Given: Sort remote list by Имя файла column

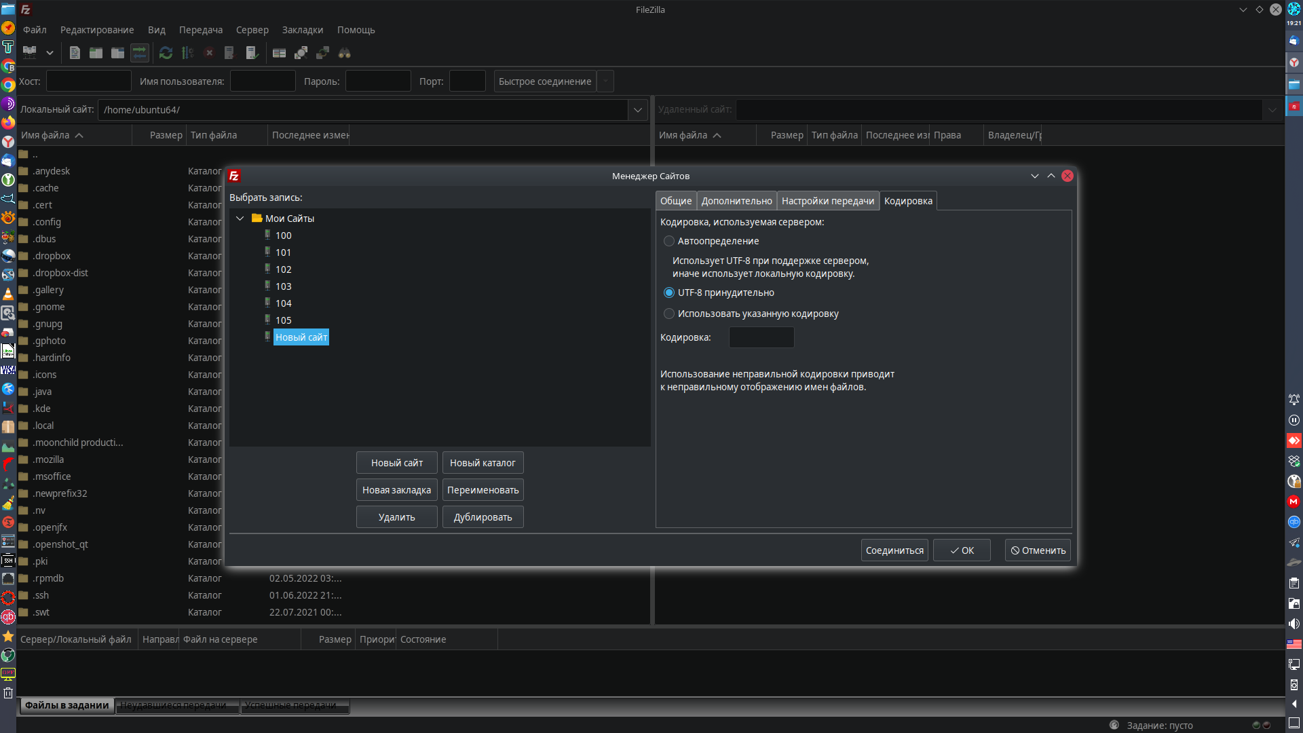Looking at the screenshot, I should pos(706,135).
